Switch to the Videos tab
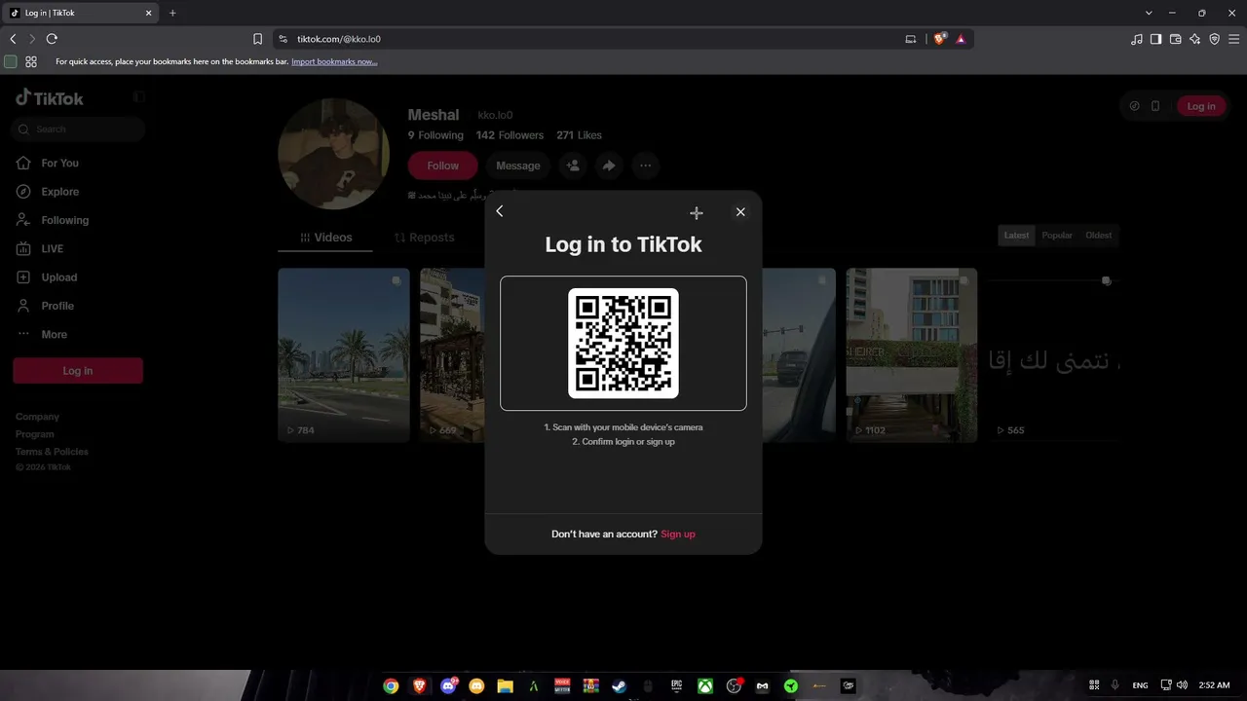Screen dimensions: 1247x701 (x=325, y=238)
